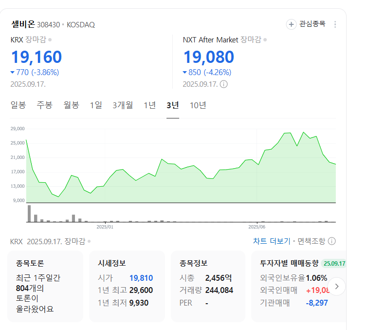370x330 pixels.
Task: Open the 면책조항 disclaimer link
Action: tap(311, 241)
